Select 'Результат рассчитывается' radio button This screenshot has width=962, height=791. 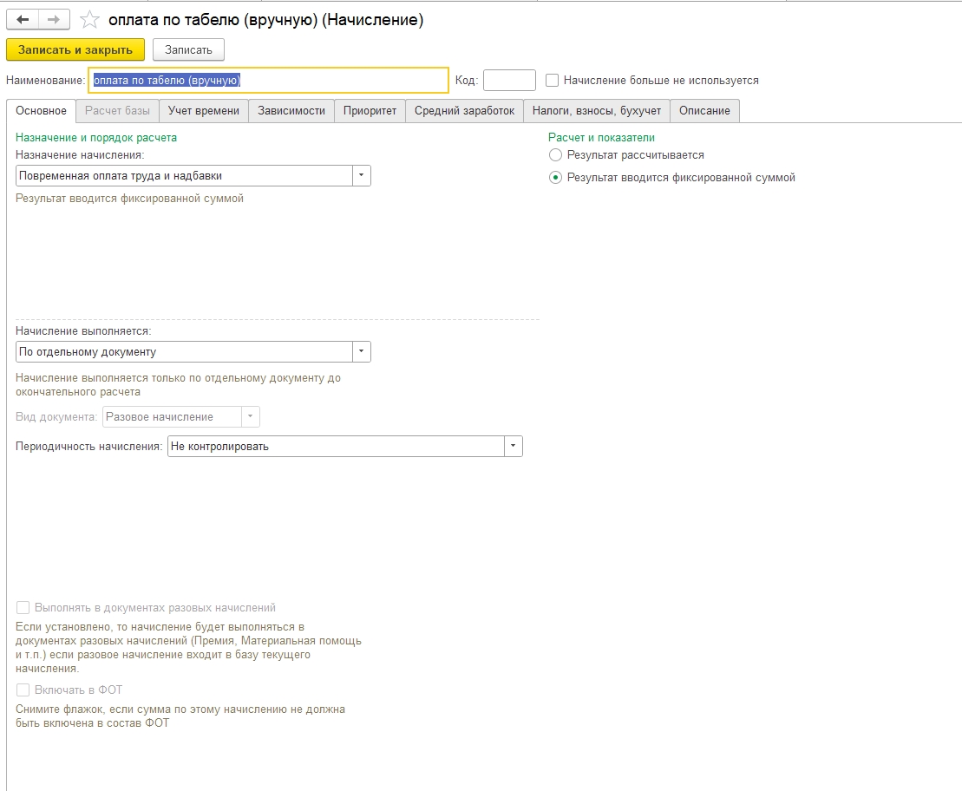pyautogui.click(x=556, y=155)
